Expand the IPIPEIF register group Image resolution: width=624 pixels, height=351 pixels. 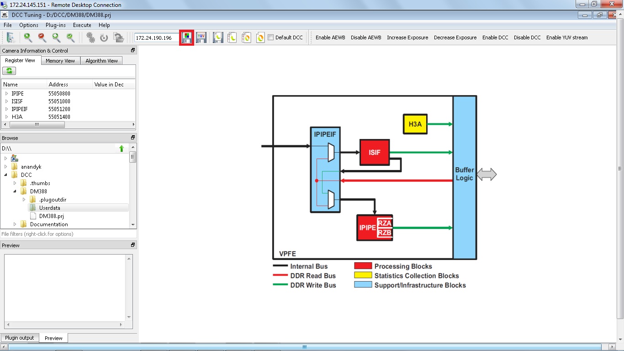click(6, 109)
